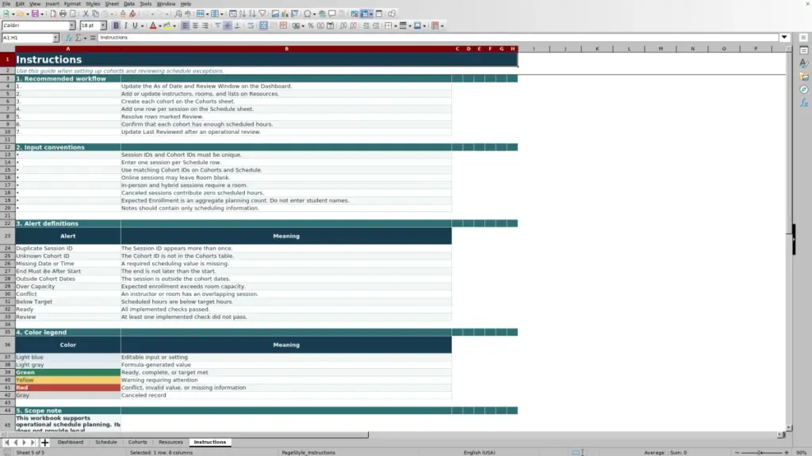Click the Name Box cell reference field

point(27,37)
